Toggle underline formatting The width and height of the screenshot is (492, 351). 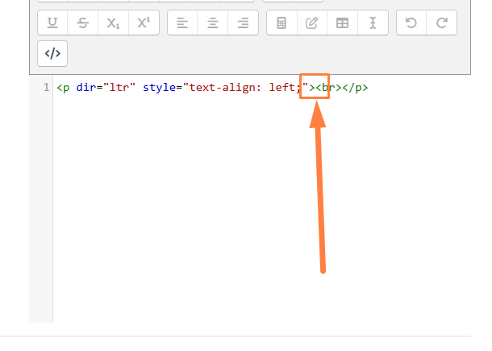coord(52,23)
